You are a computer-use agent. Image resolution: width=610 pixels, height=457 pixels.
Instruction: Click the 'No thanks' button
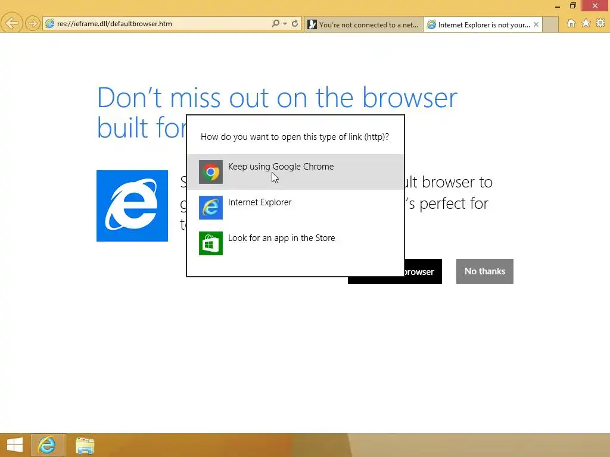(x=485, y=271)
